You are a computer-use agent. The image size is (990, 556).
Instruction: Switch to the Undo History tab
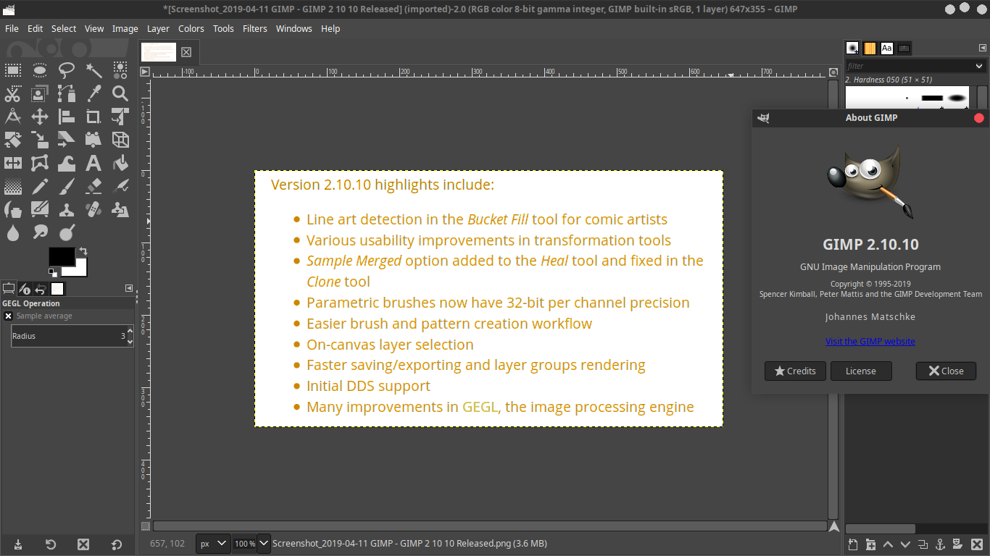(x=41, y=289)
